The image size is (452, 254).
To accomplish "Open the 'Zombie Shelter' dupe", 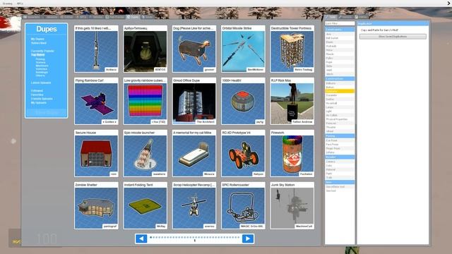I will pos(96,205).
